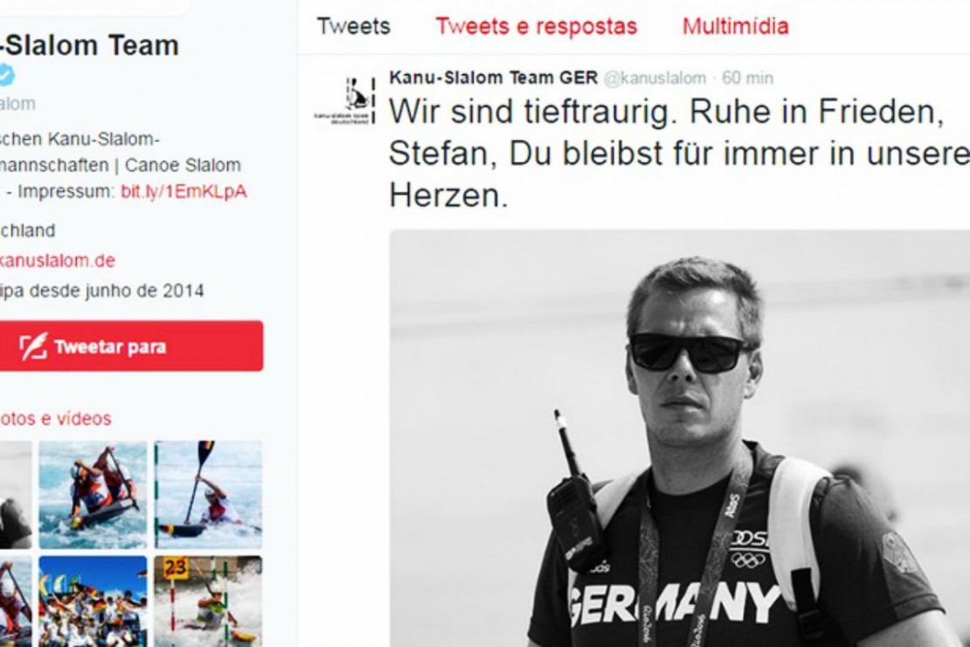Open the kayaker with raised paddle thumbnail
The width and height of the screenshot is (970, 647).
click(209, 495)
